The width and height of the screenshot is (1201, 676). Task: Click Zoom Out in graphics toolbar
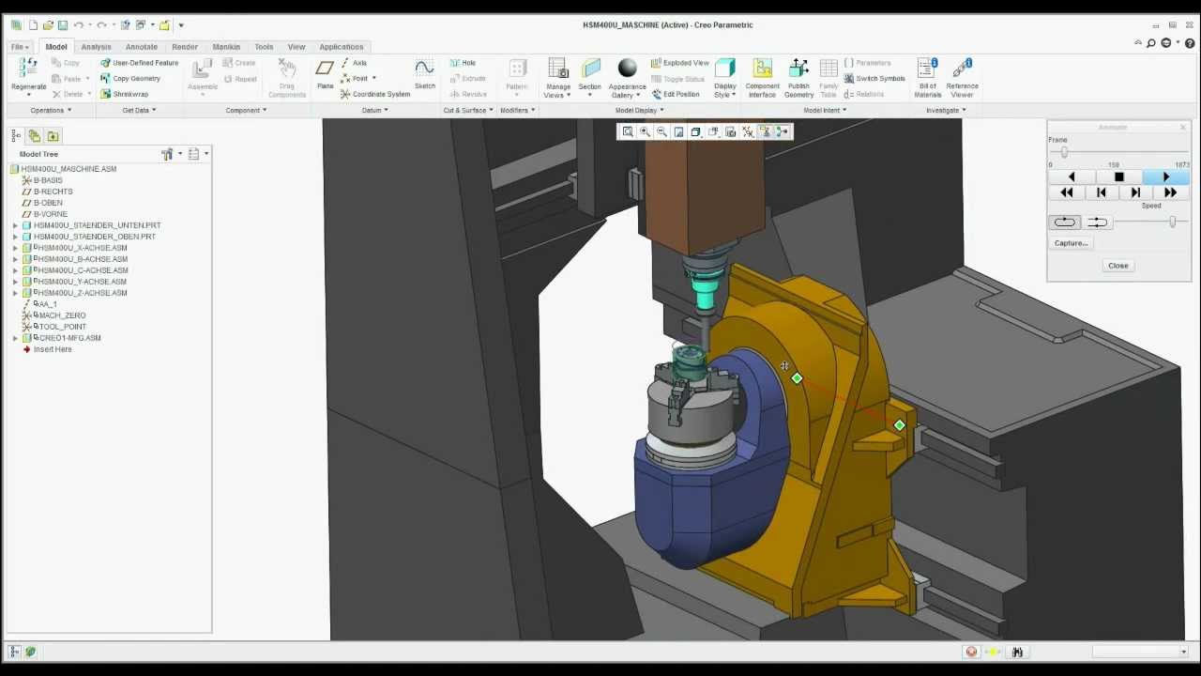[x=661, y=132]
